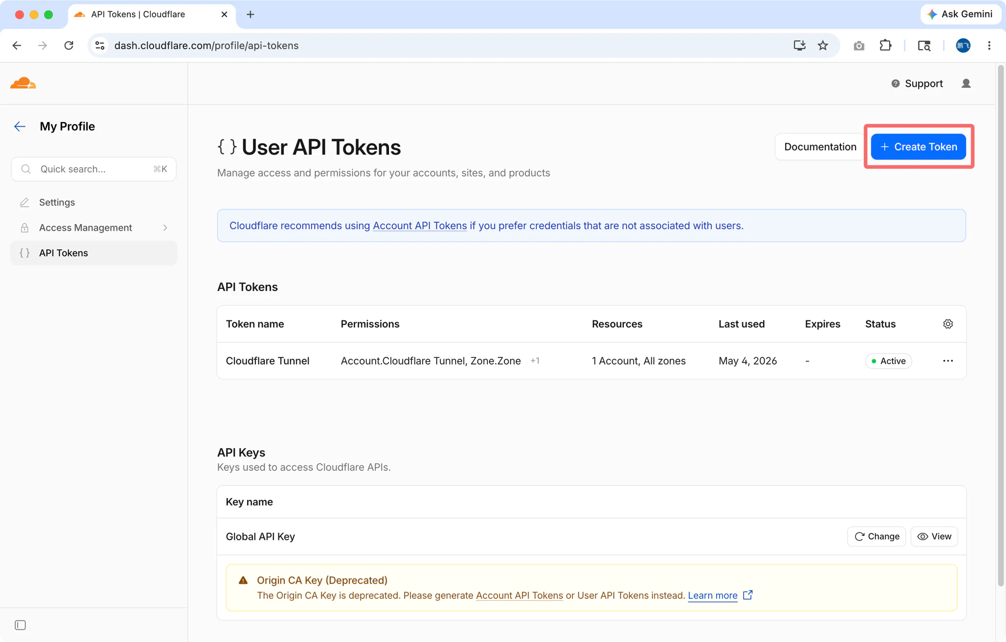Open the Chrome profile avatar
This screenshot has width=1006, height=642.
(x=963, y=46)
